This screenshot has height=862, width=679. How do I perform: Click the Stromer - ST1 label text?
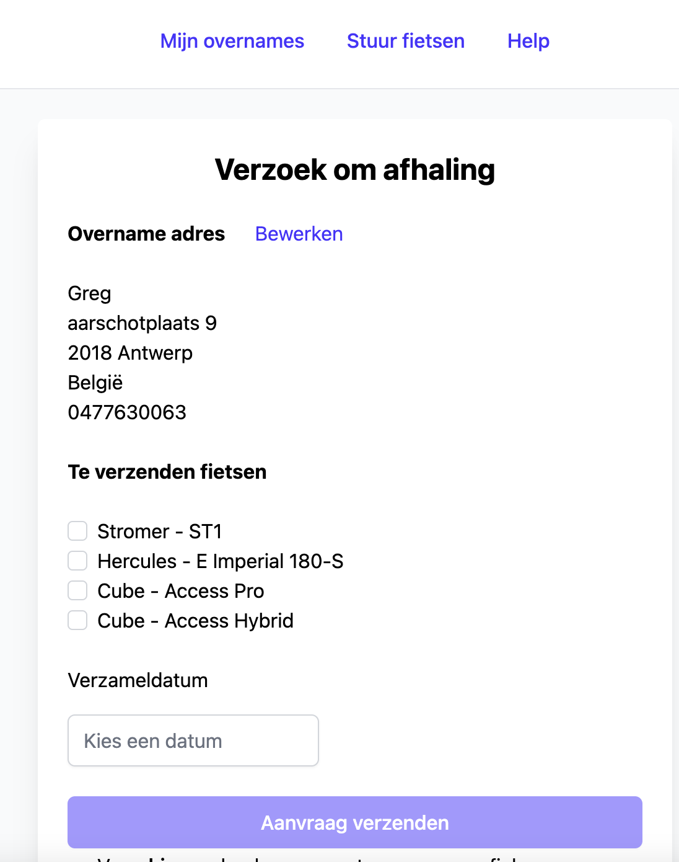click(159, 531)
